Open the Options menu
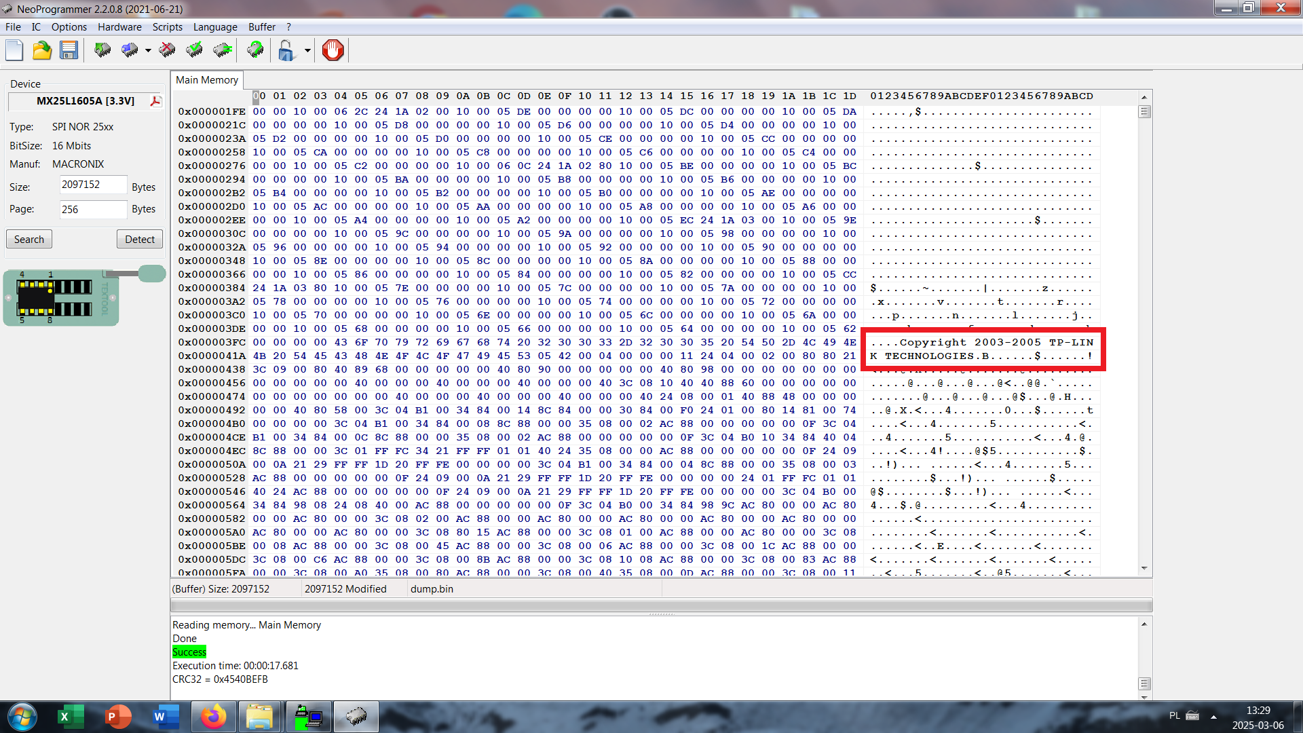Screen dimensions: 1303x733 [x=69, y=27]
